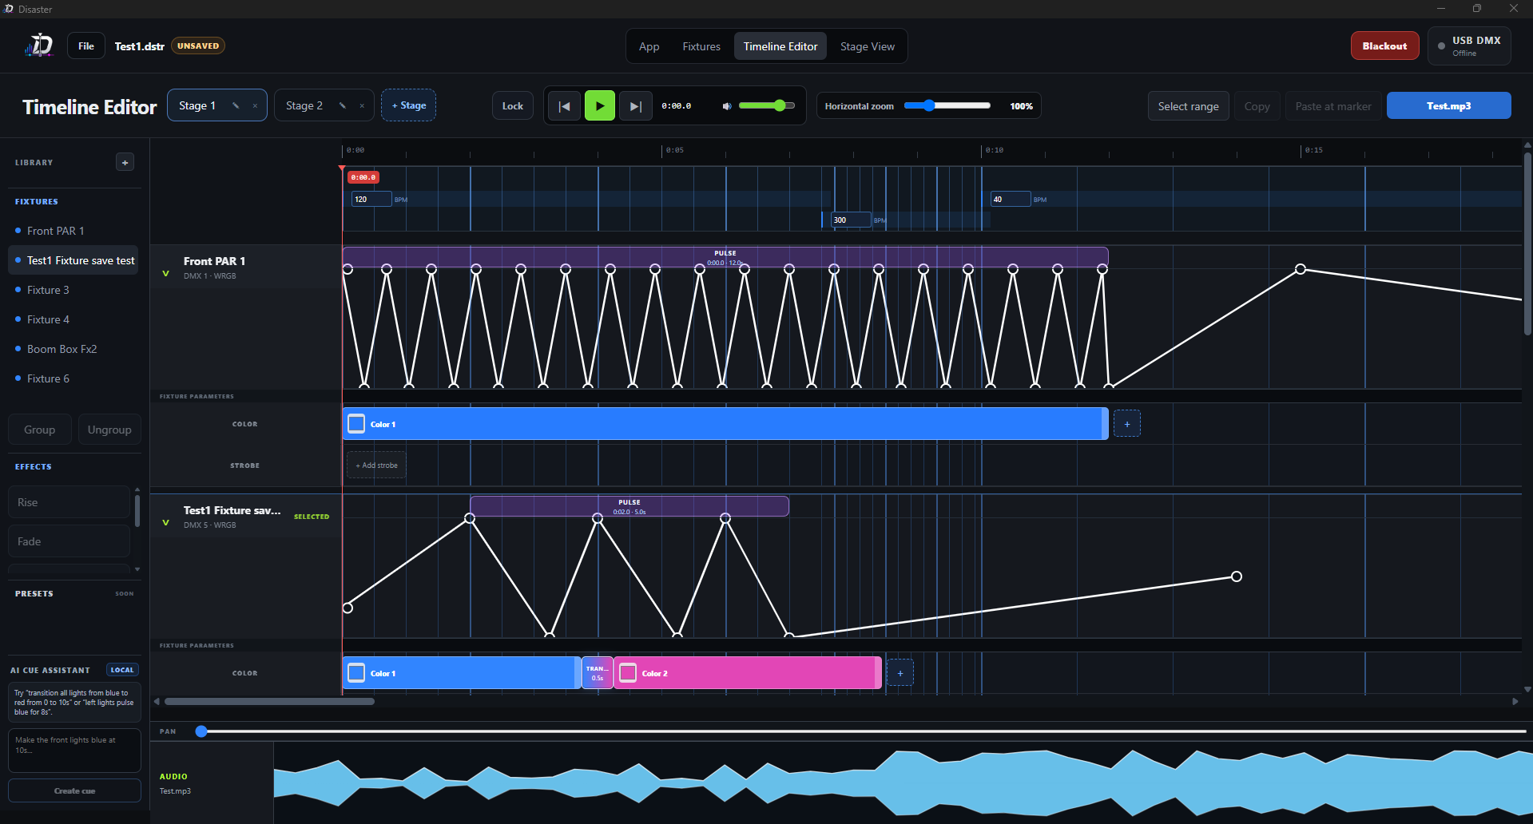Toggle the LOCAL AI assistant badge
This screenshot has height=824, width=1533.
click(x=122, y=670)
